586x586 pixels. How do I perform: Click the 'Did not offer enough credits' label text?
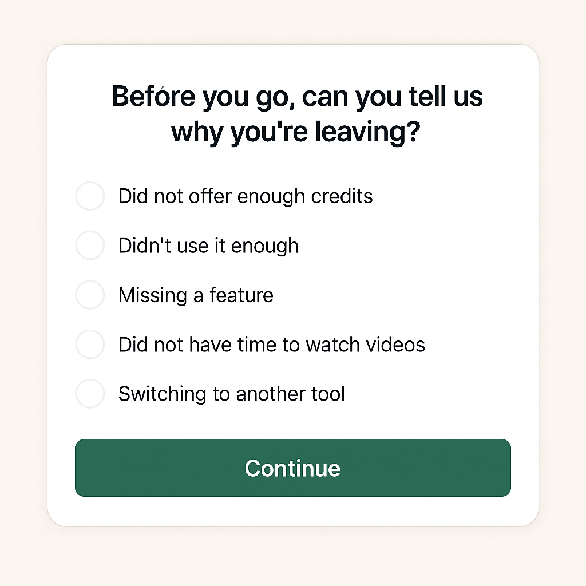(246, 197)
